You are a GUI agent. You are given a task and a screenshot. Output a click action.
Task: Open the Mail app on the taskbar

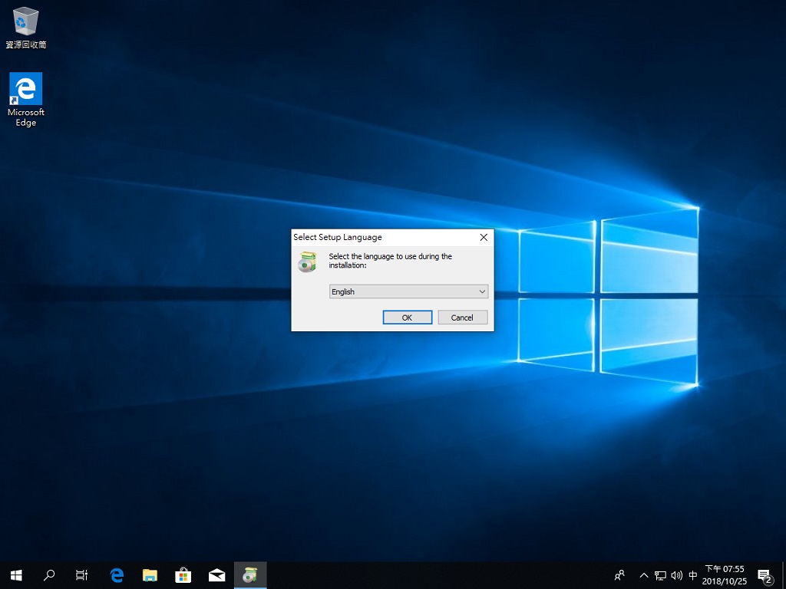click(216, 575)
